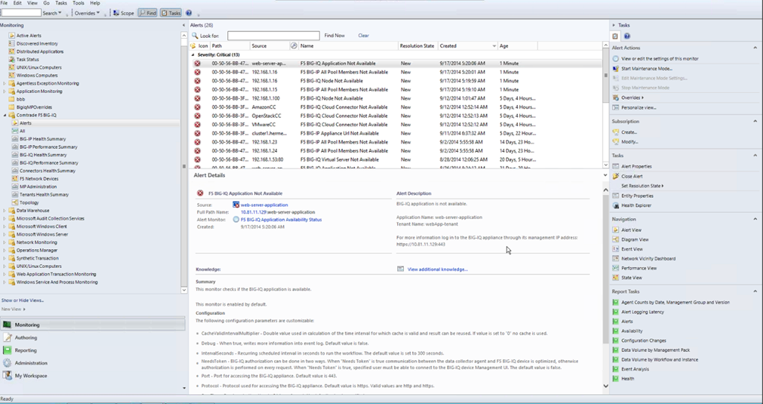Click the Start Maintenance Mode icon
Image resolution: width=763 pixels, height=404 pixels.
click(x=615, y=68)
